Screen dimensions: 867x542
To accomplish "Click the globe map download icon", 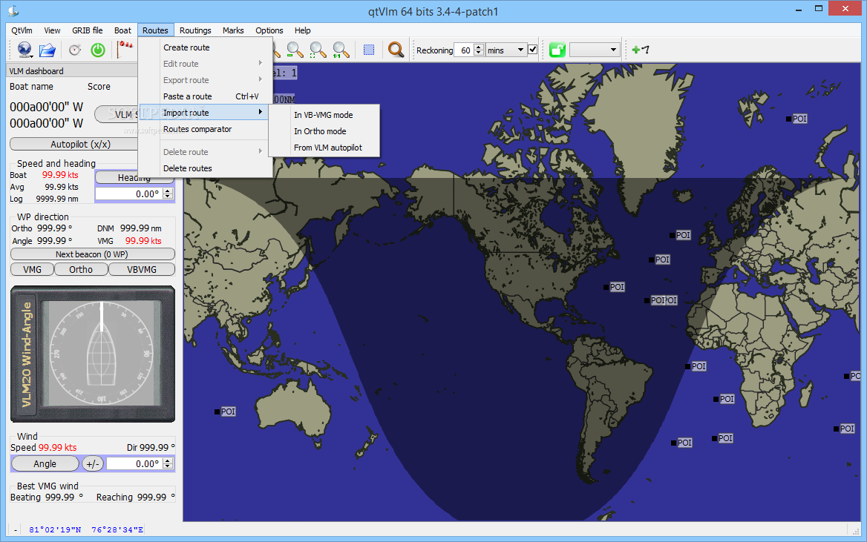I will [24, 50].
